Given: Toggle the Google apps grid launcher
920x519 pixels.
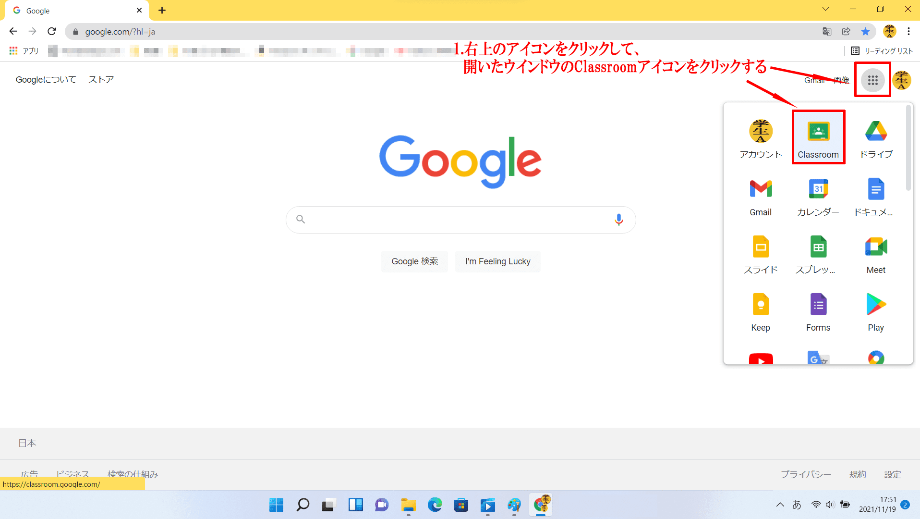Looking at the screenshot, I should click(x=872, y=80).
